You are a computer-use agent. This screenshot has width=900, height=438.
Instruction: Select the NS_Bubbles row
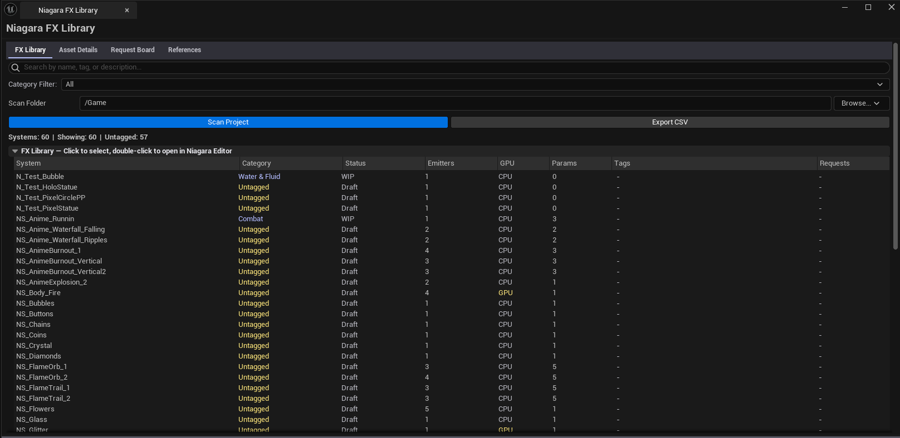[452, 303]
